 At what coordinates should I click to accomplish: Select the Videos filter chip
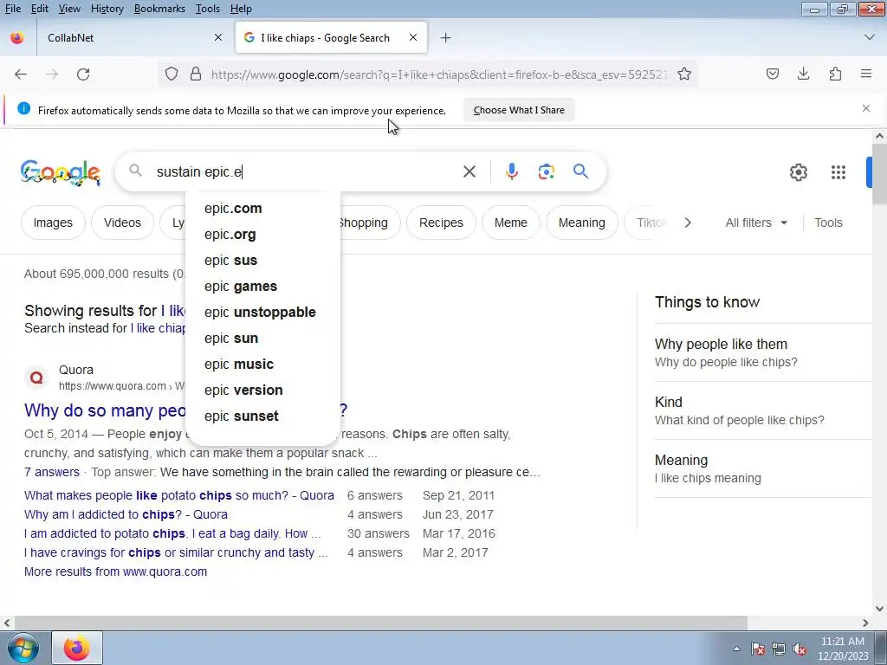122,223
